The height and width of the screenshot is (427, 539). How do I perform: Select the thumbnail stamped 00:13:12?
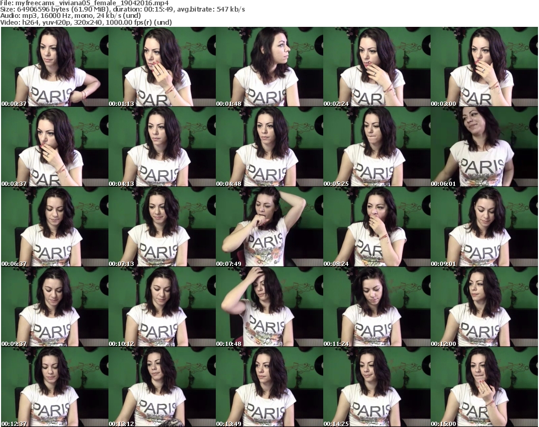(162, 387)
